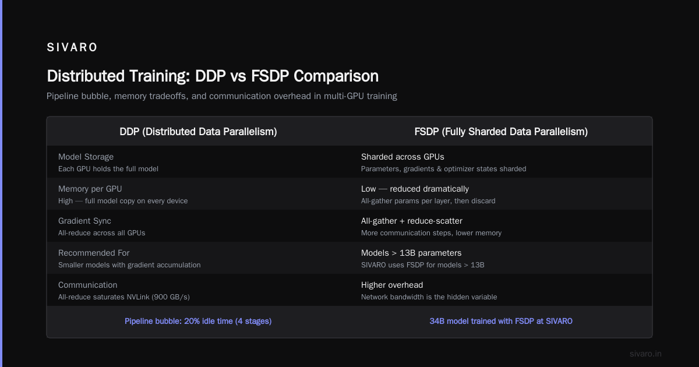Screen dimensions: 699x367
Task: Click the main title 'Distributed Training: DDP vs FSDP'
Action: [213, 76]
